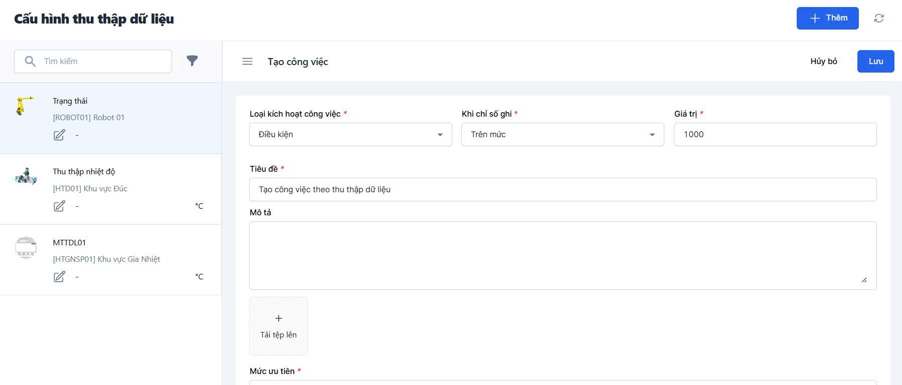Click edit icon under Khu vực Đúc
The height and width of the screenshot is (385, 902).
(59, 206)
